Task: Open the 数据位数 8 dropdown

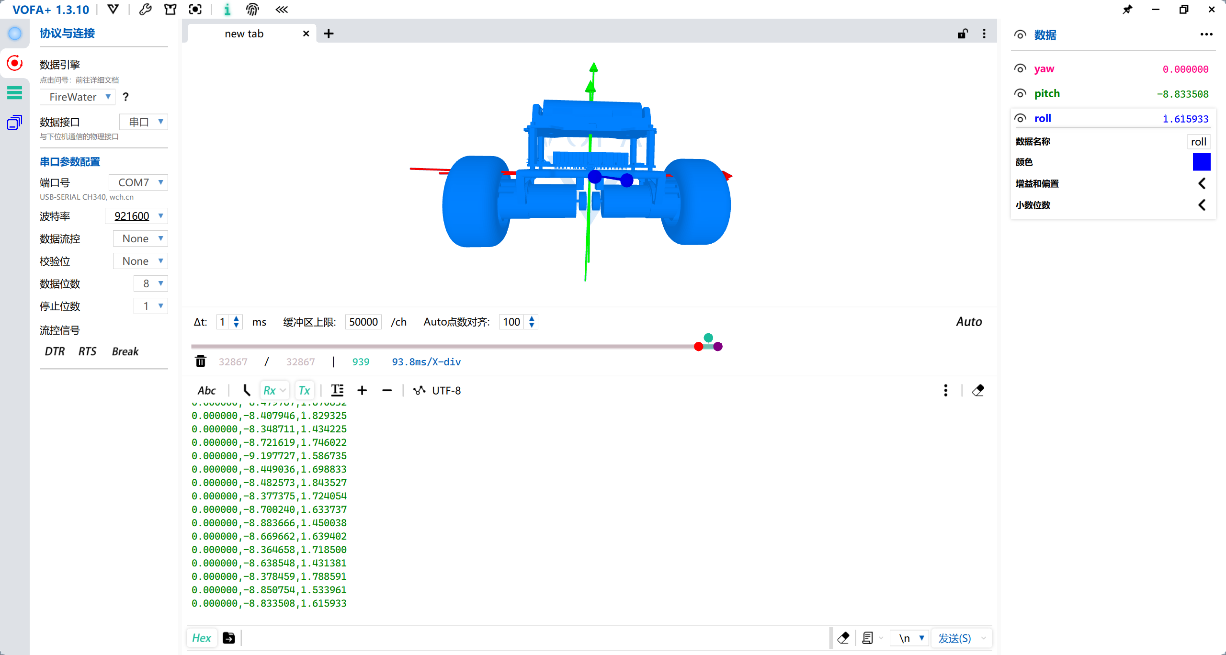Action: point(151,283)
